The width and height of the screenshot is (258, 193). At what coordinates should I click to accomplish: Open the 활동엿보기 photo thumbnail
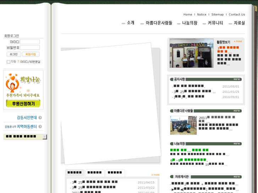point(191,53)
